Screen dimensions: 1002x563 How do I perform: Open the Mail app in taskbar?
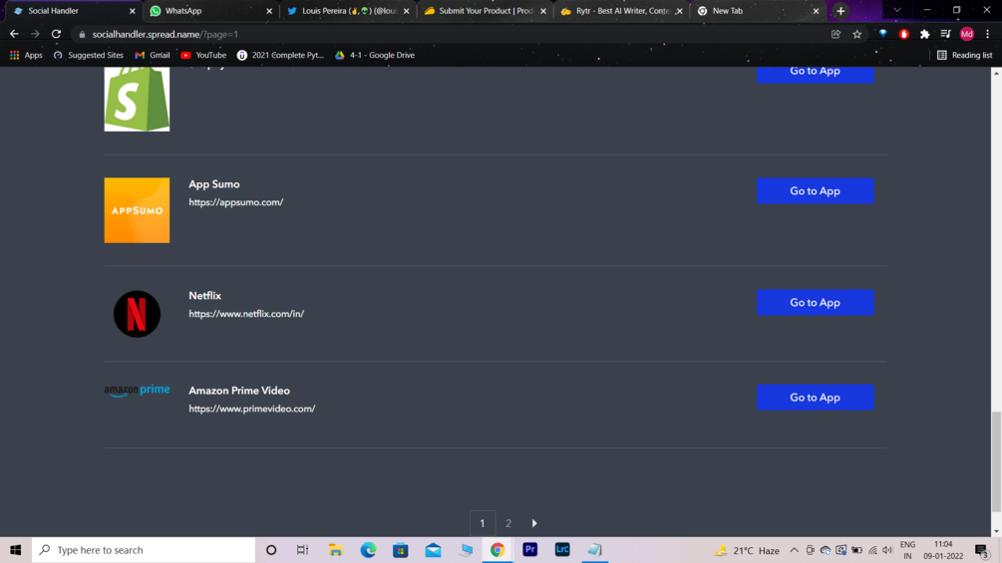434,550
